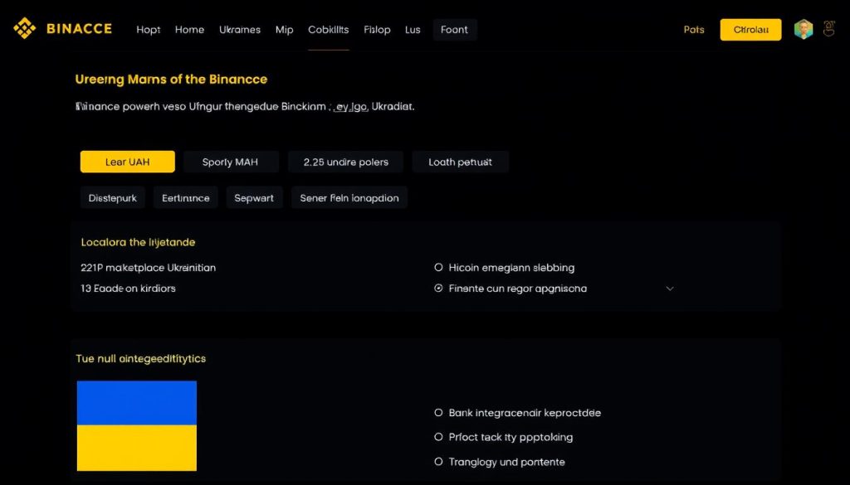Click the BINACCE brand name text

tap(79, 29)
